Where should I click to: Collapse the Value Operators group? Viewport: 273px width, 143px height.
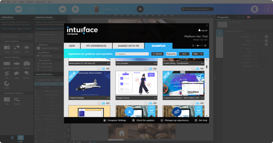pos(36,60)
